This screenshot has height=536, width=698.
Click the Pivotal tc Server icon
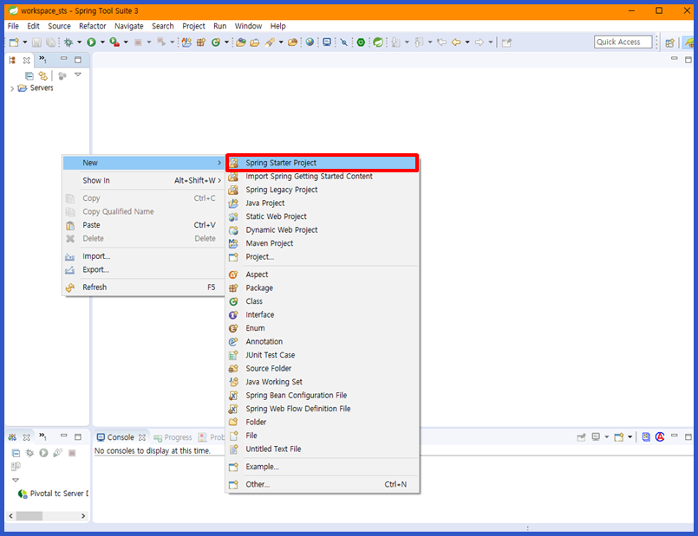[23, 494]
